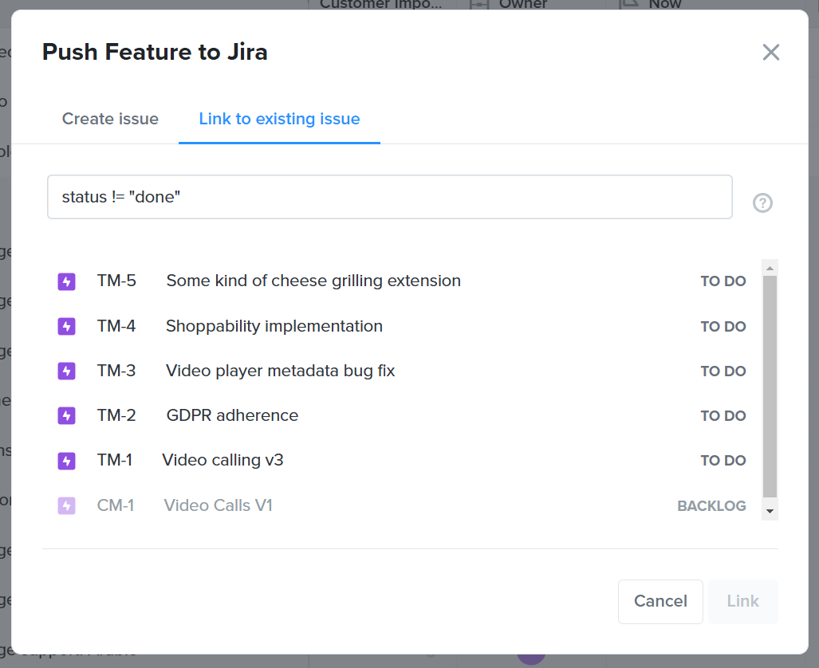Viewport: 819px width, 668px height.
Task: Choose 'Some kind of cheese grilling extension'
Action: [313, 281]
